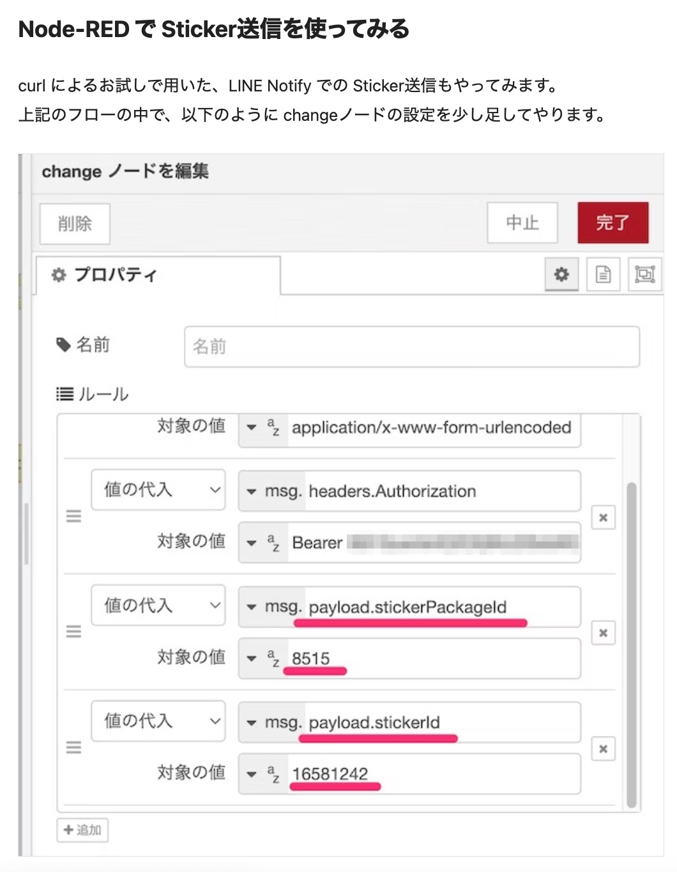Click the list icon next to ルール
The image size is (677, 872).
[65, 394]
